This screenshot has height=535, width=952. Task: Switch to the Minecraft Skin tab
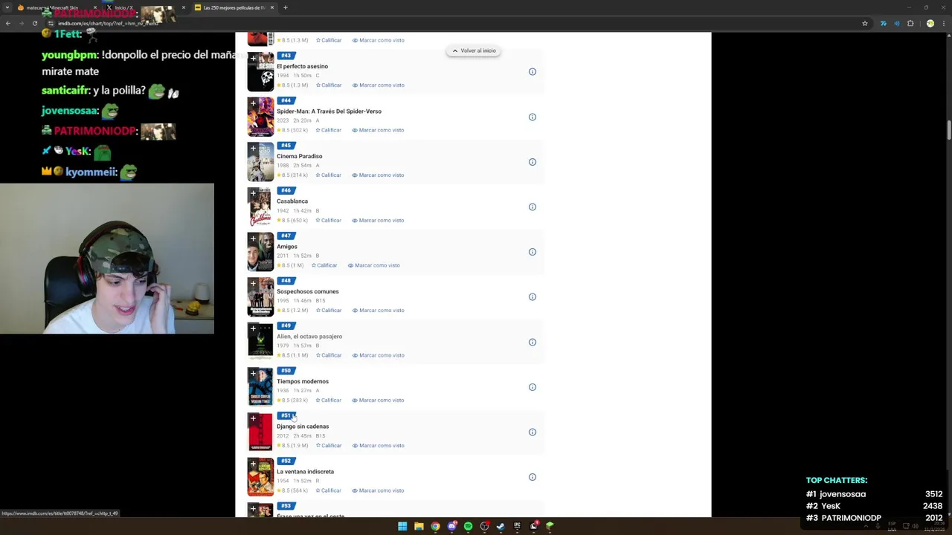(57, 7)
